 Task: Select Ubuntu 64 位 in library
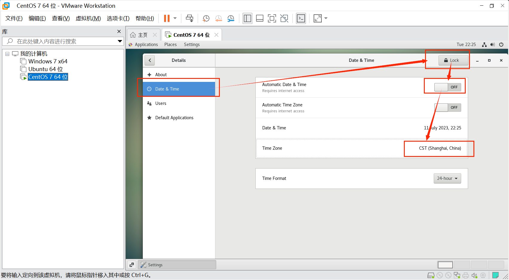coord(45,69)
